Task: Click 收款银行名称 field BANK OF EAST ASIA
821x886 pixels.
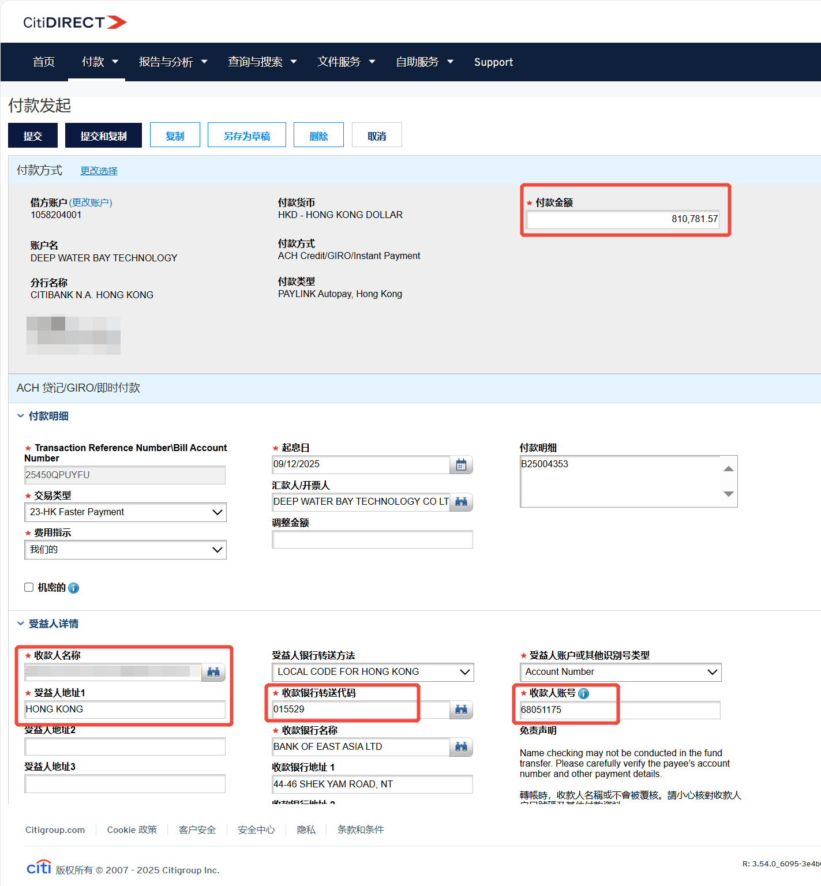Action: coord(361,747)
